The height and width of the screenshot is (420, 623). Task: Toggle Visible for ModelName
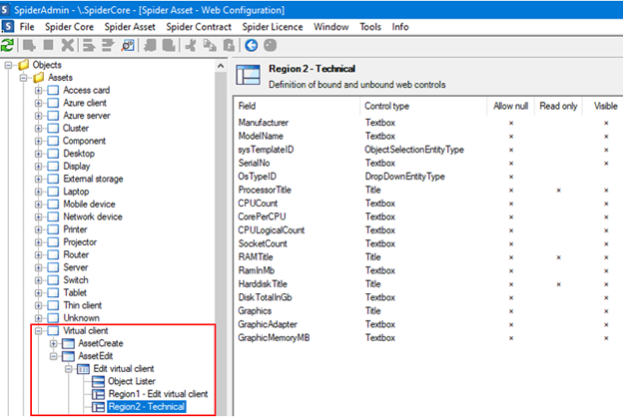coord(606,137)
